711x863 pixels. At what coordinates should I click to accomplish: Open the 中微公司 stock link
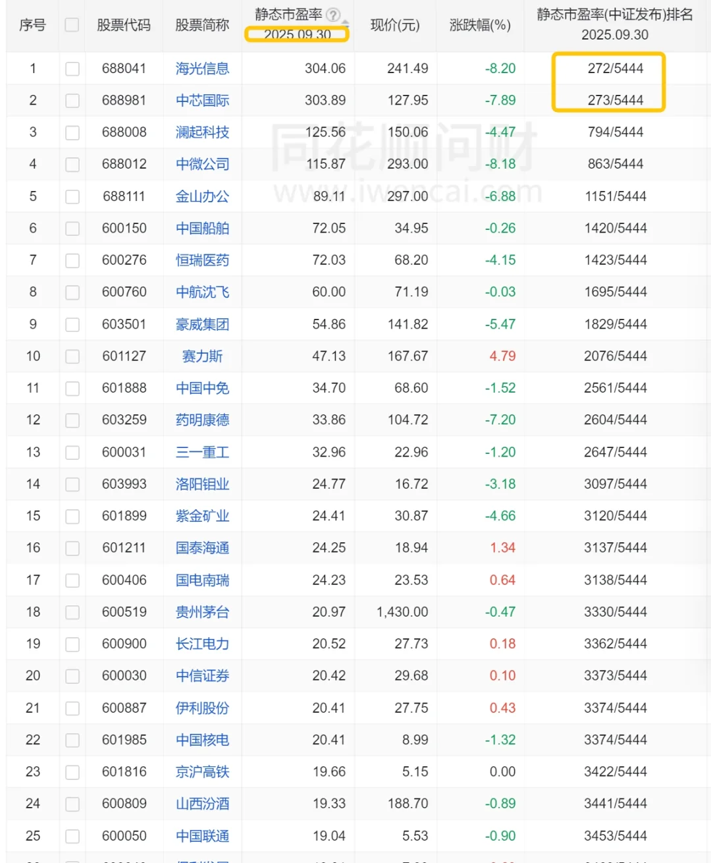202,164
